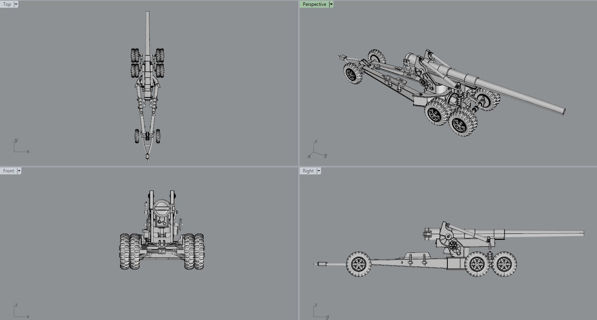Click the Top viewport title label

[6, 4]
